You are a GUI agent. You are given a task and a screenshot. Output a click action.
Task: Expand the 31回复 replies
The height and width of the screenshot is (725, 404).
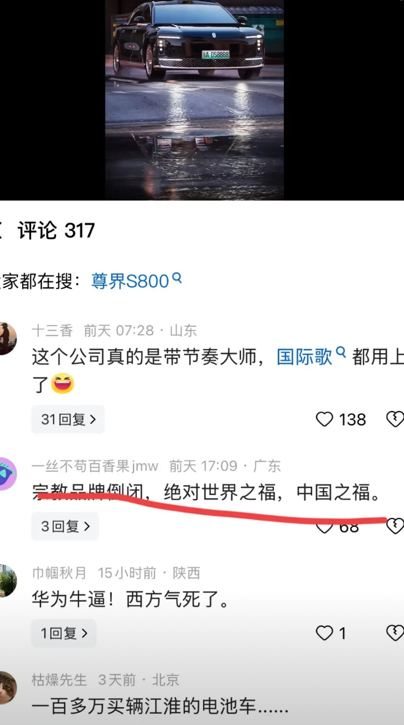coord(68,419)
